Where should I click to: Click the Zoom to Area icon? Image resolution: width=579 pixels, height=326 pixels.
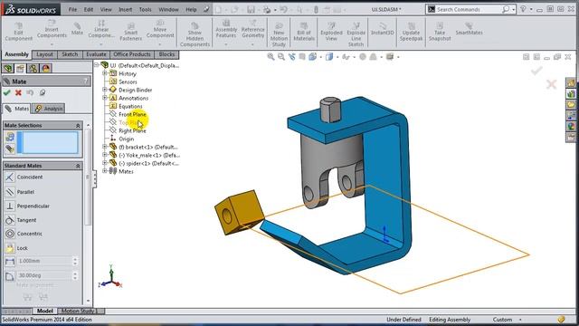tap(281, 56)
